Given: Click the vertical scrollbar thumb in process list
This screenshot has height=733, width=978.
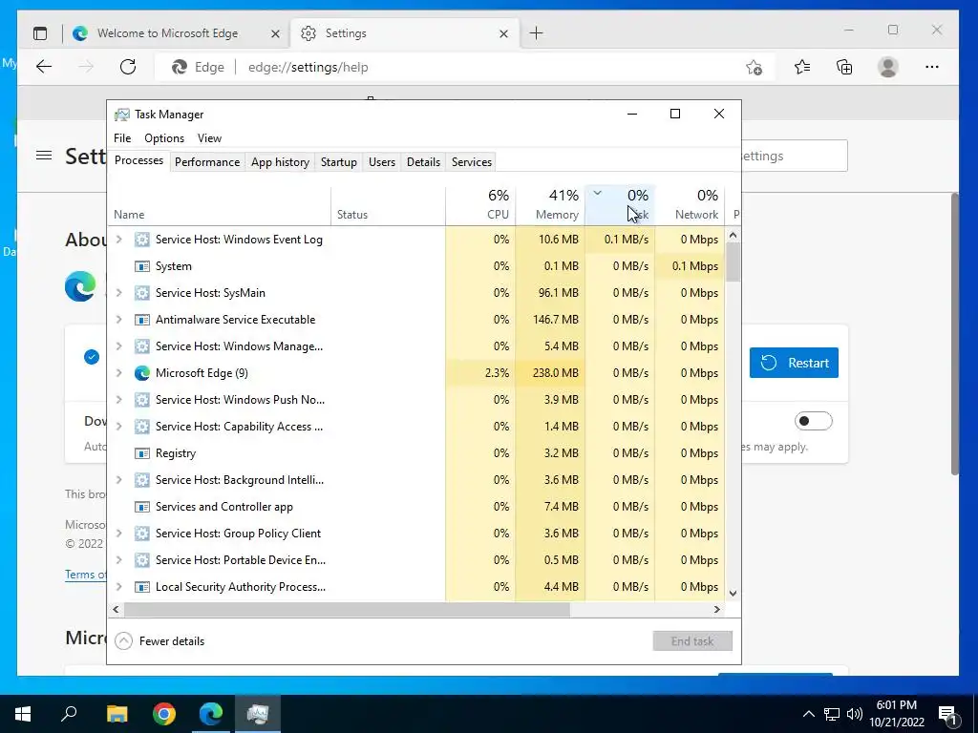Looking at the screenshot, I should click(733, 262).
